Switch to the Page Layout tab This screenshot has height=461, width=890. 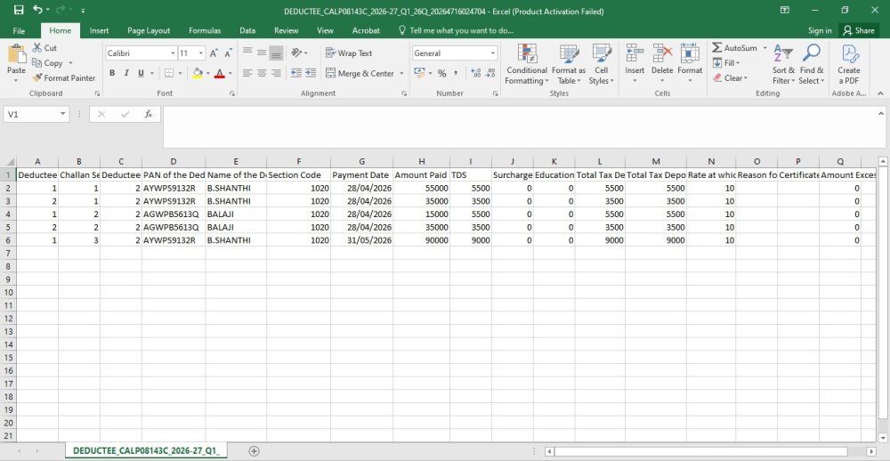(x=149, y=30)
